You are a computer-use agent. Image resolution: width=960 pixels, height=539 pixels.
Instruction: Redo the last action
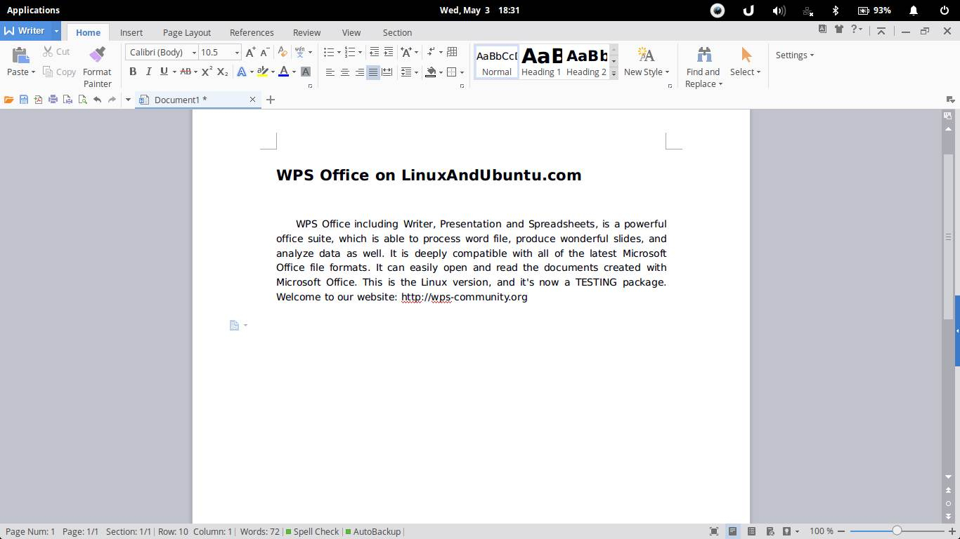pos(112,100)
